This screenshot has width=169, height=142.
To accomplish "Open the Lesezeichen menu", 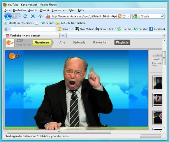I will [59, 10].
